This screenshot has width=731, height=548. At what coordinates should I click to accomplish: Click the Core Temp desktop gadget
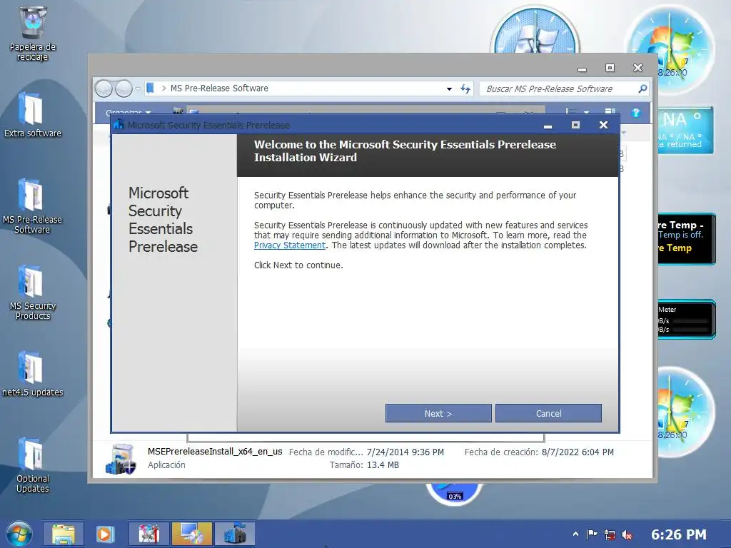pyautogui.click(x=685, y=238)
